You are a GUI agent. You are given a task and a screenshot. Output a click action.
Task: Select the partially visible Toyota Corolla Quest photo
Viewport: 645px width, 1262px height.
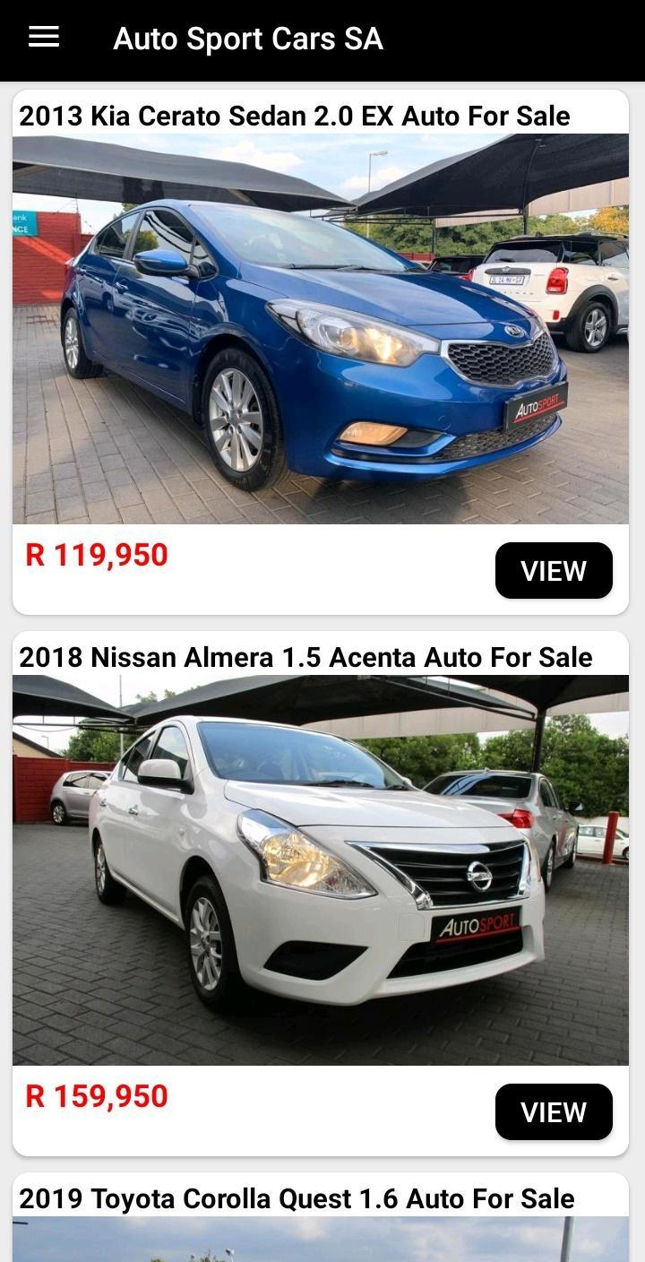coord(321,1240)
